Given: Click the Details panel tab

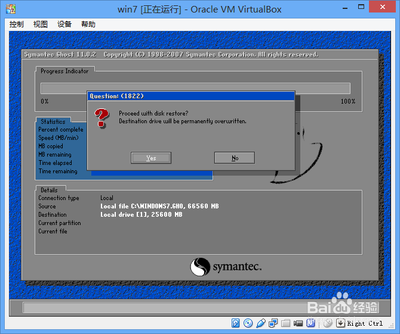Looking at the screenshot, I should [x=49, y=190].
